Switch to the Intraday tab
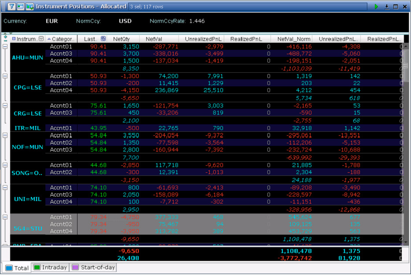 click(x=50, y=267)
